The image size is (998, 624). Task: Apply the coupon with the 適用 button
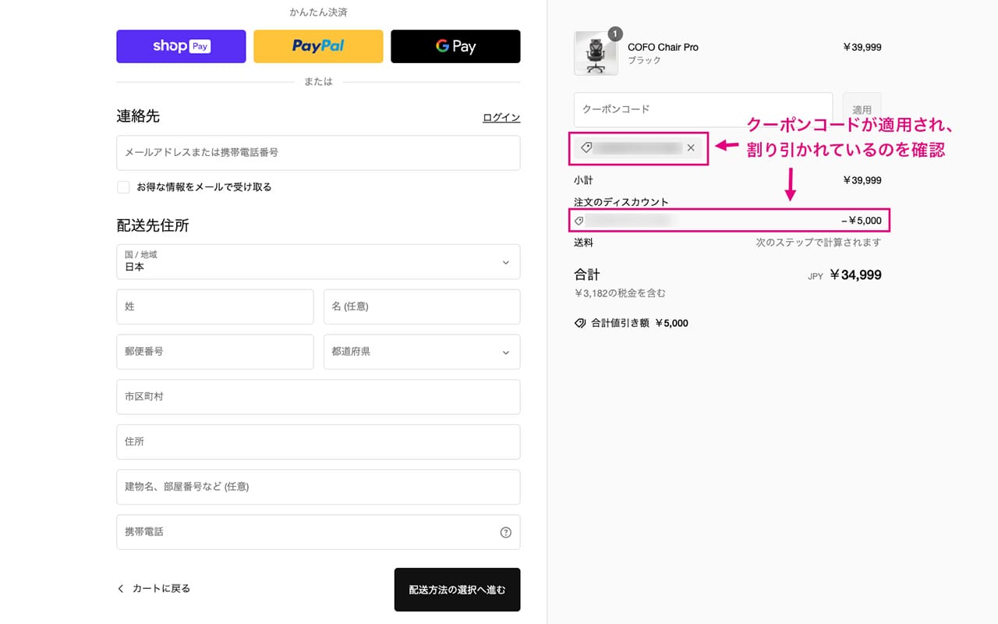click(861, 108)
